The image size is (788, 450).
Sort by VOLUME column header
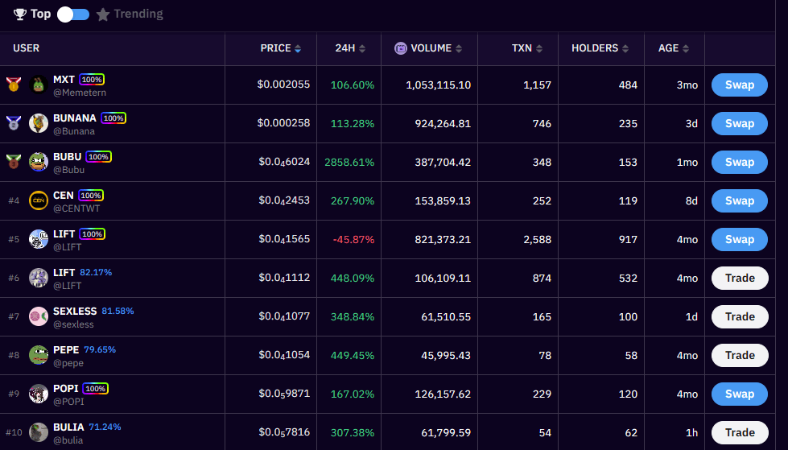click(430, 48)
